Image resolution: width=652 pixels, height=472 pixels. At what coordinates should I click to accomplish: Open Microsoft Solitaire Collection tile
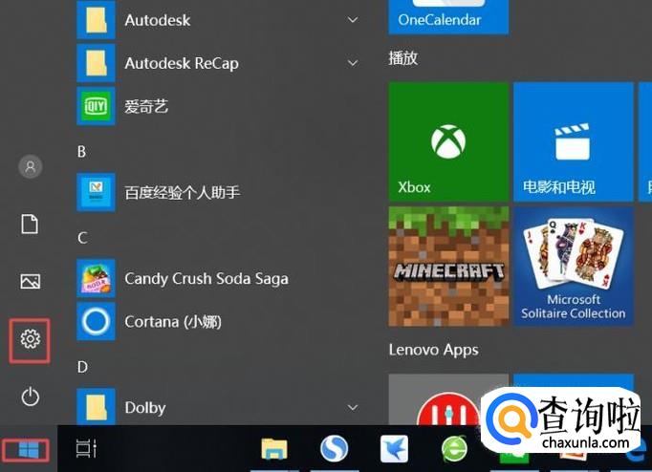(x=574, y=267)
